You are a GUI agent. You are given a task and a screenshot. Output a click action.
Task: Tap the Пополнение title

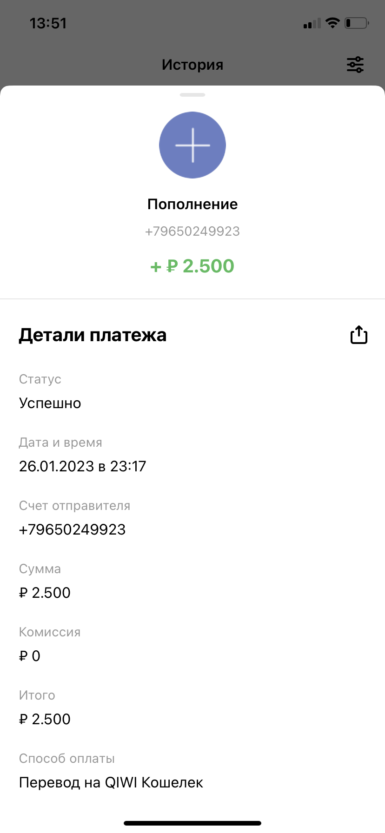click(x=192, y=204)
